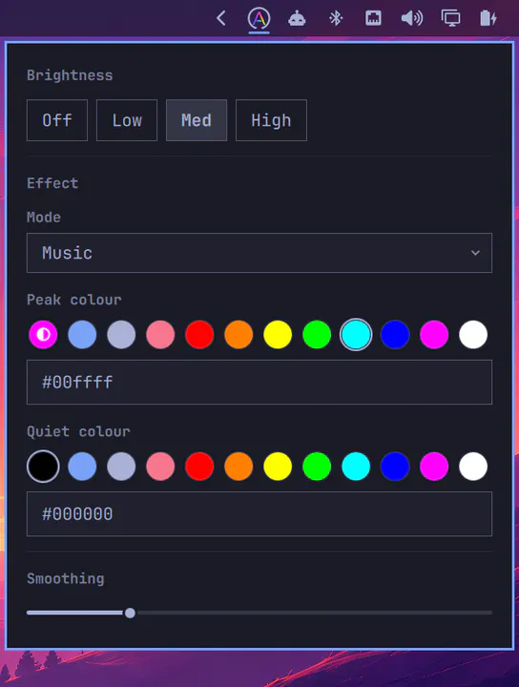Click the back chevron in the top bar
The width and height of the screenshot is (519, 687).
(x=221, y=18)
